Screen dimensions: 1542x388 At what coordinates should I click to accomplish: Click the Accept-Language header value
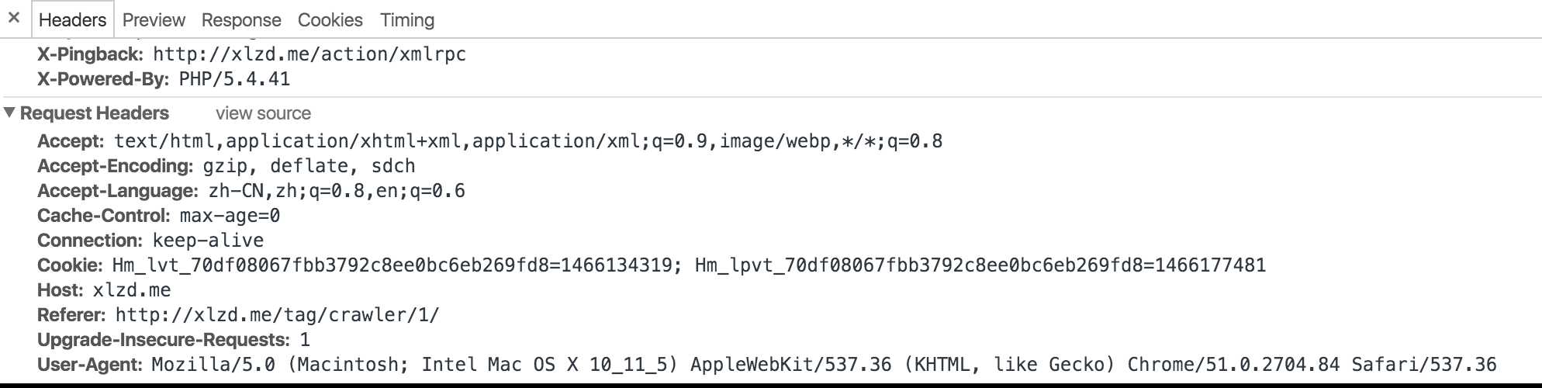pyautogui.click(x=337, y=191)
